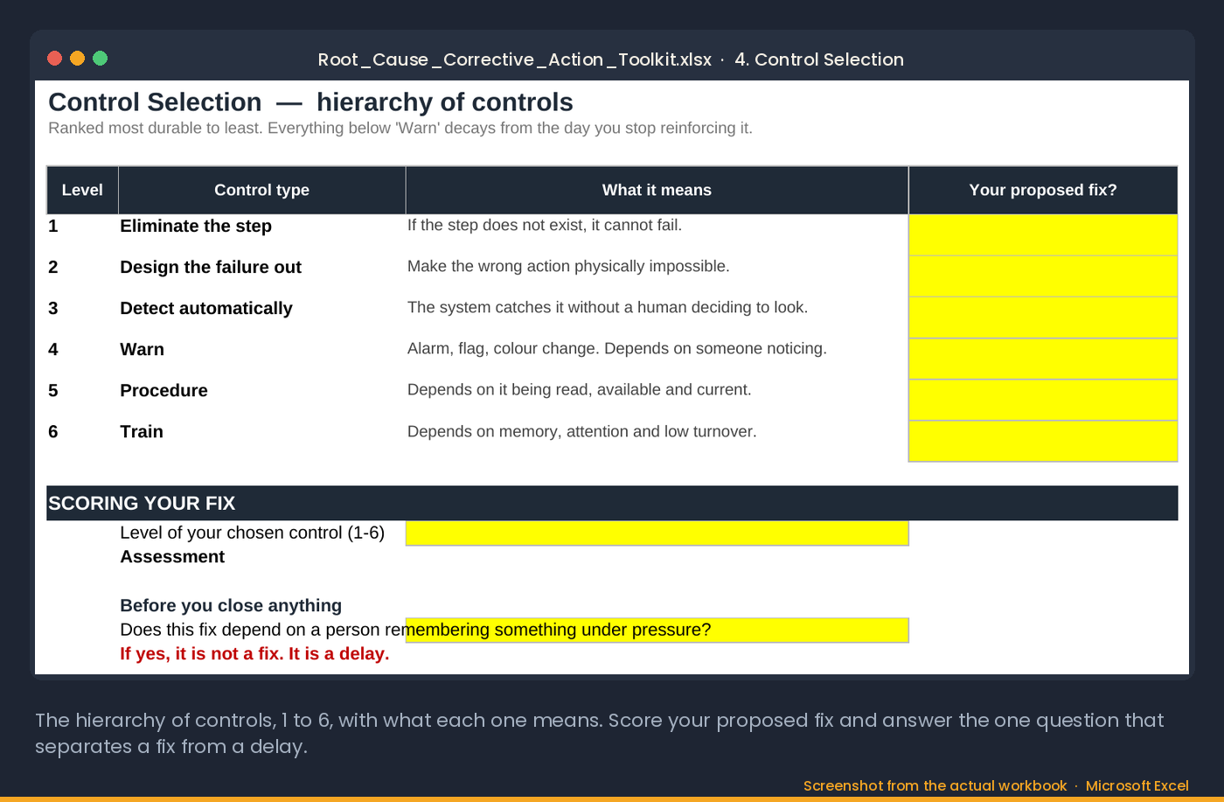Select the yellow proposed fix cell for Detect automatically

1043,317
